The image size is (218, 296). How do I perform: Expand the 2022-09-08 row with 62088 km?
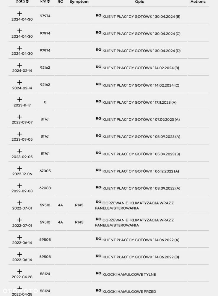pyautogui.click(x=19, y=186)
